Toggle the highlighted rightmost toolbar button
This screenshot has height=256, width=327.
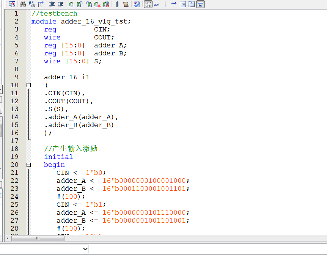(200, 4)
